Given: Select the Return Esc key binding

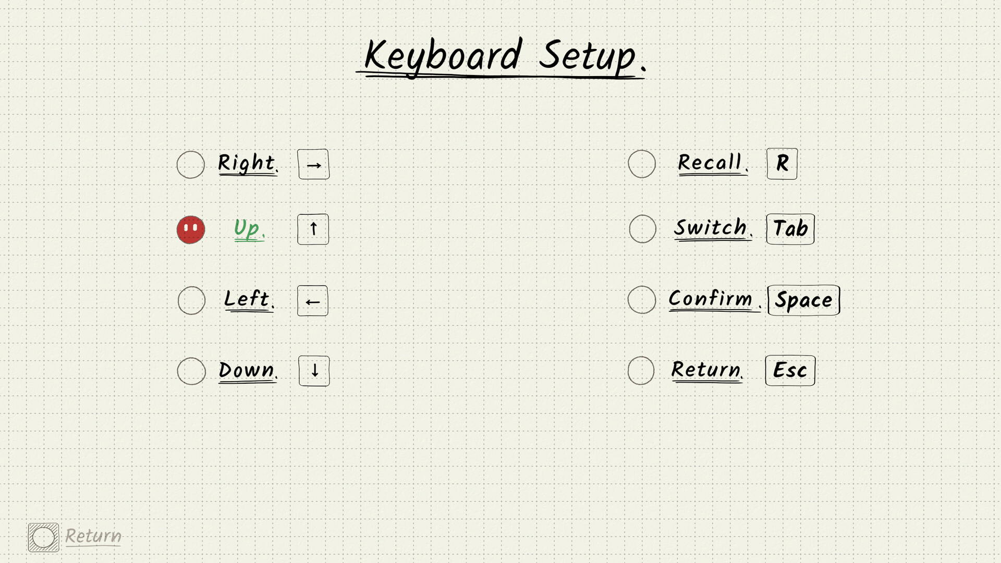Looking at the screenshot, I should point(640,371).
